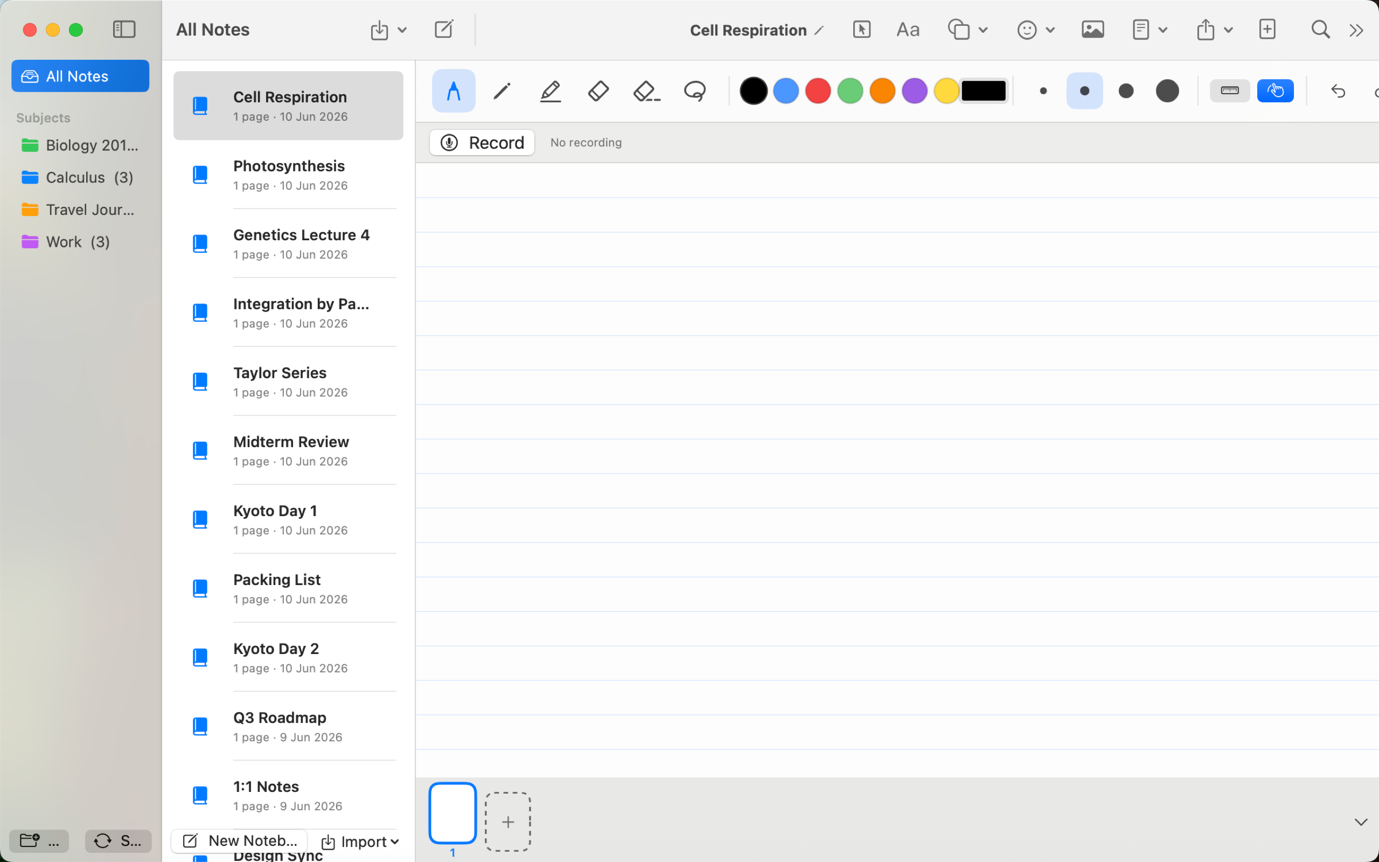The height and width of the screenshot is (862, 1379).
Task: Open the Kyoto Day 1 note
Action: tap(288, 519)
